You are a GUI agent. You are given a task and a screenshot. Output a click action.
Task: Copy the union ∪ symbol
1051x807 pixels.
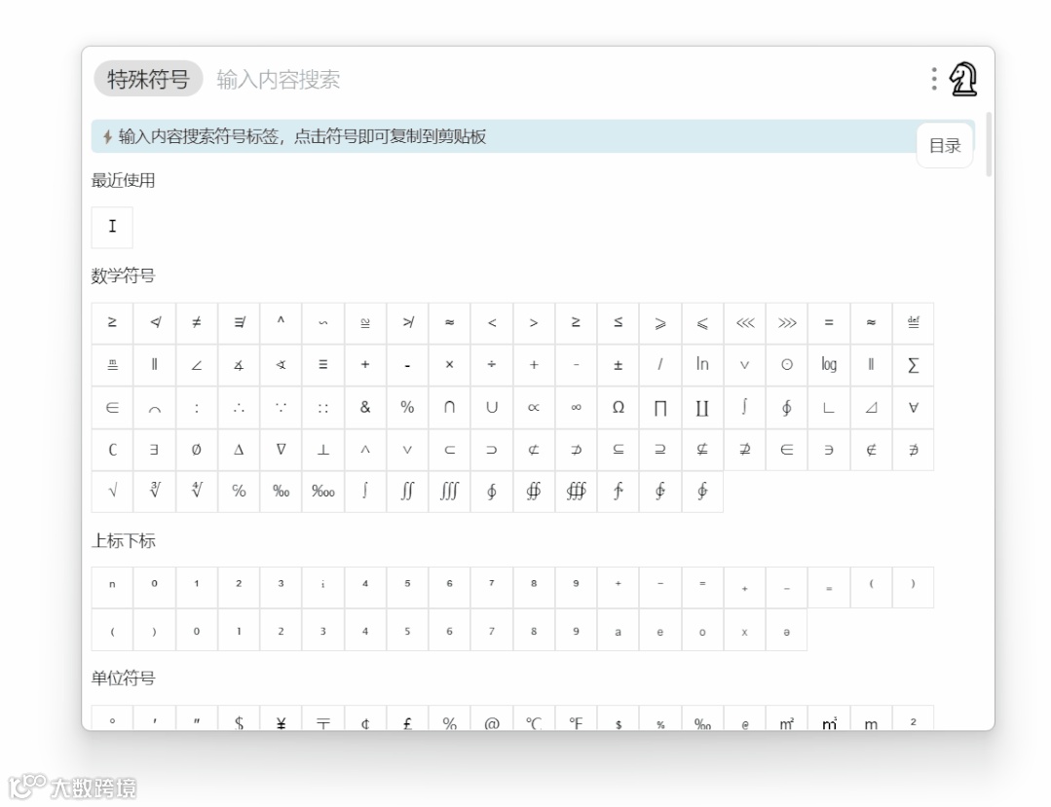[x=491, y=407]
